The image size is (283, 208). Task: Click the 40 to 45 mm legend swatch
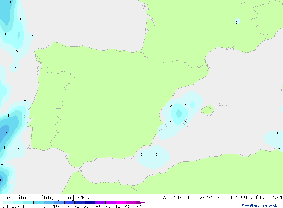[121, 202]
